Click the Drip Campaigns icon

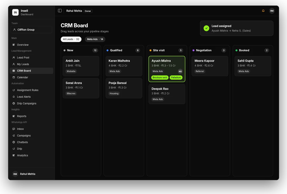tap(13, 103)
